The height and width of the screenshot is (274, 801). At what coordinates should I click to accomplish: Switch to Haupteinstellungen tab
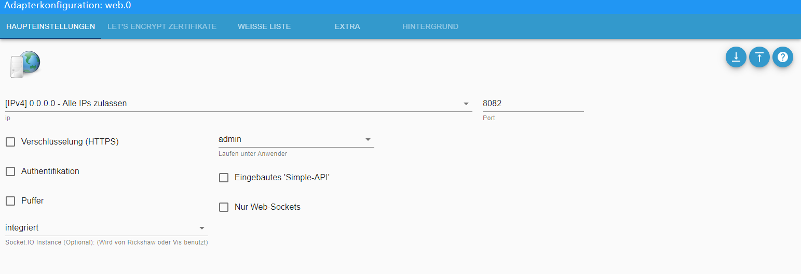(50, 26)
